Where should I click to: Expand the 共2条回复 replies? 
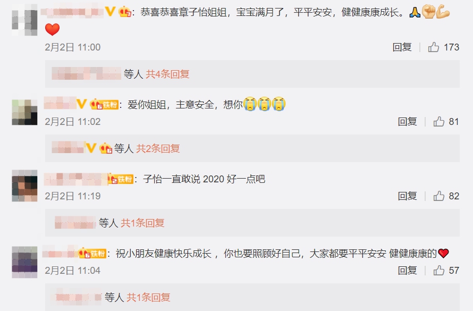pos(158,148)
